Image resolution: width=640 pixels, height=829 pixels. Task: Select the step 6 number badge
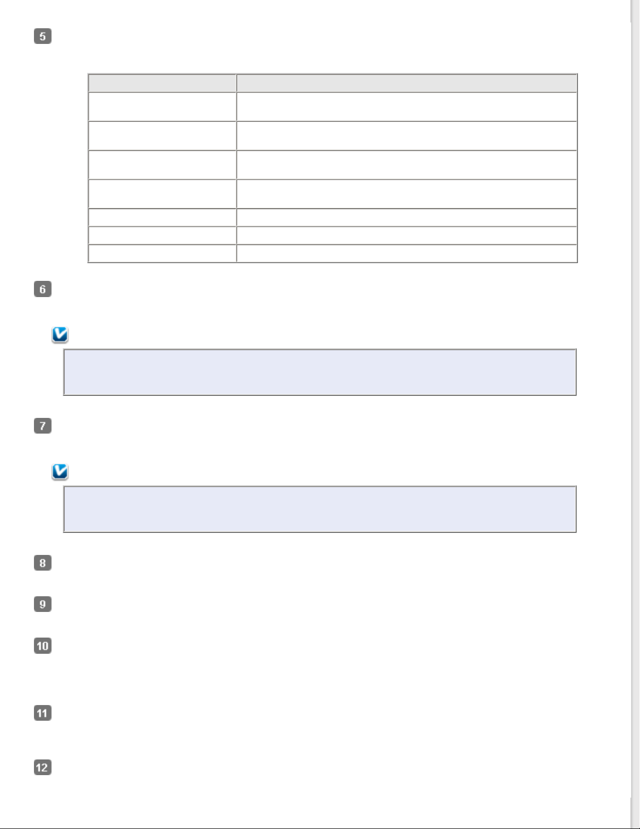(43, 289)
